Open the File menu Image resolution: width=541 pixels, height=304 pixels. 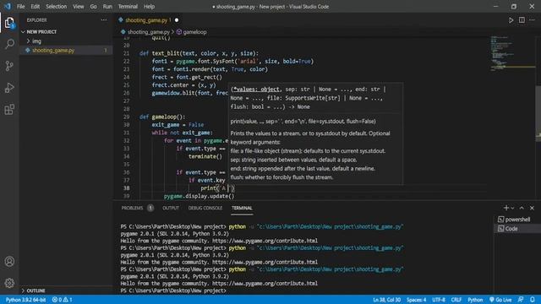(x=20, y=7)
